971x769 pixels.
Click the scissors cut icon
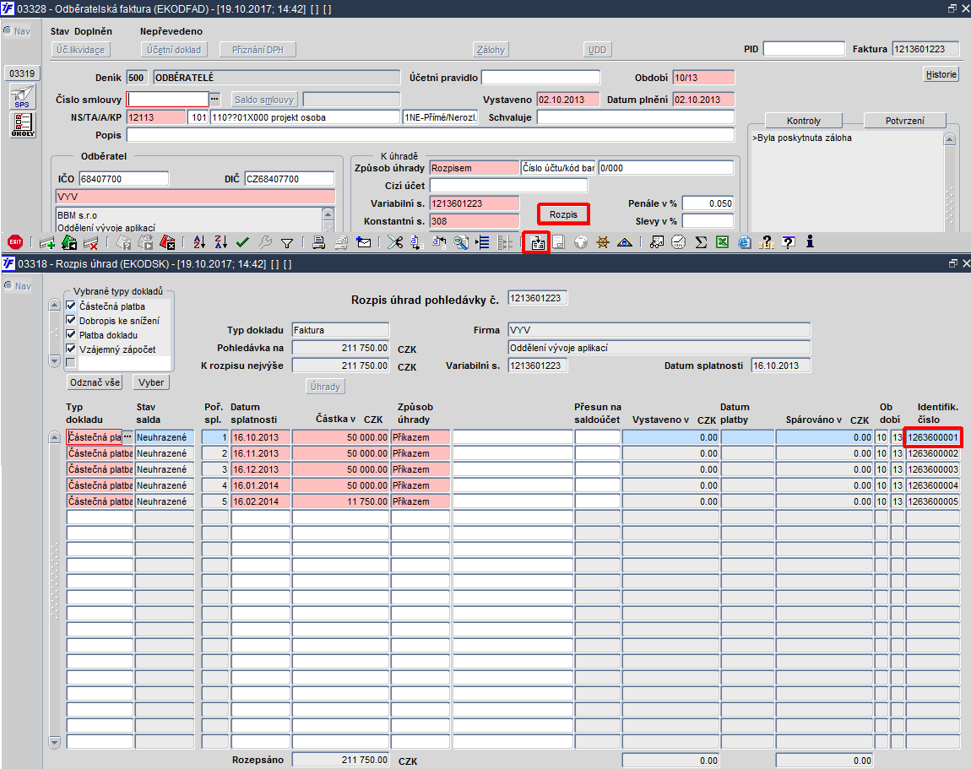point(395,242)
